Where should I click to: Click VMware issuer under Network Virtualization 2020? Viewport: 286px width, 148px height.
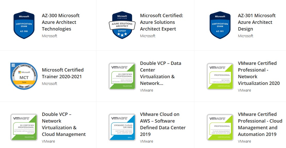click(x=245, y=90)
